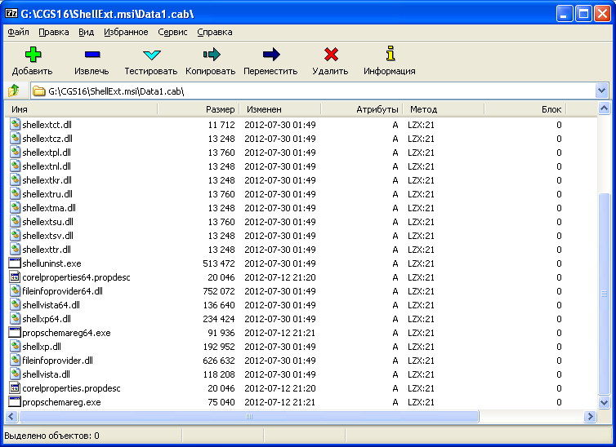Click the icon of shellextnl.dll
The height and width of the screenshot is (447, 616).
click(15, 166)
